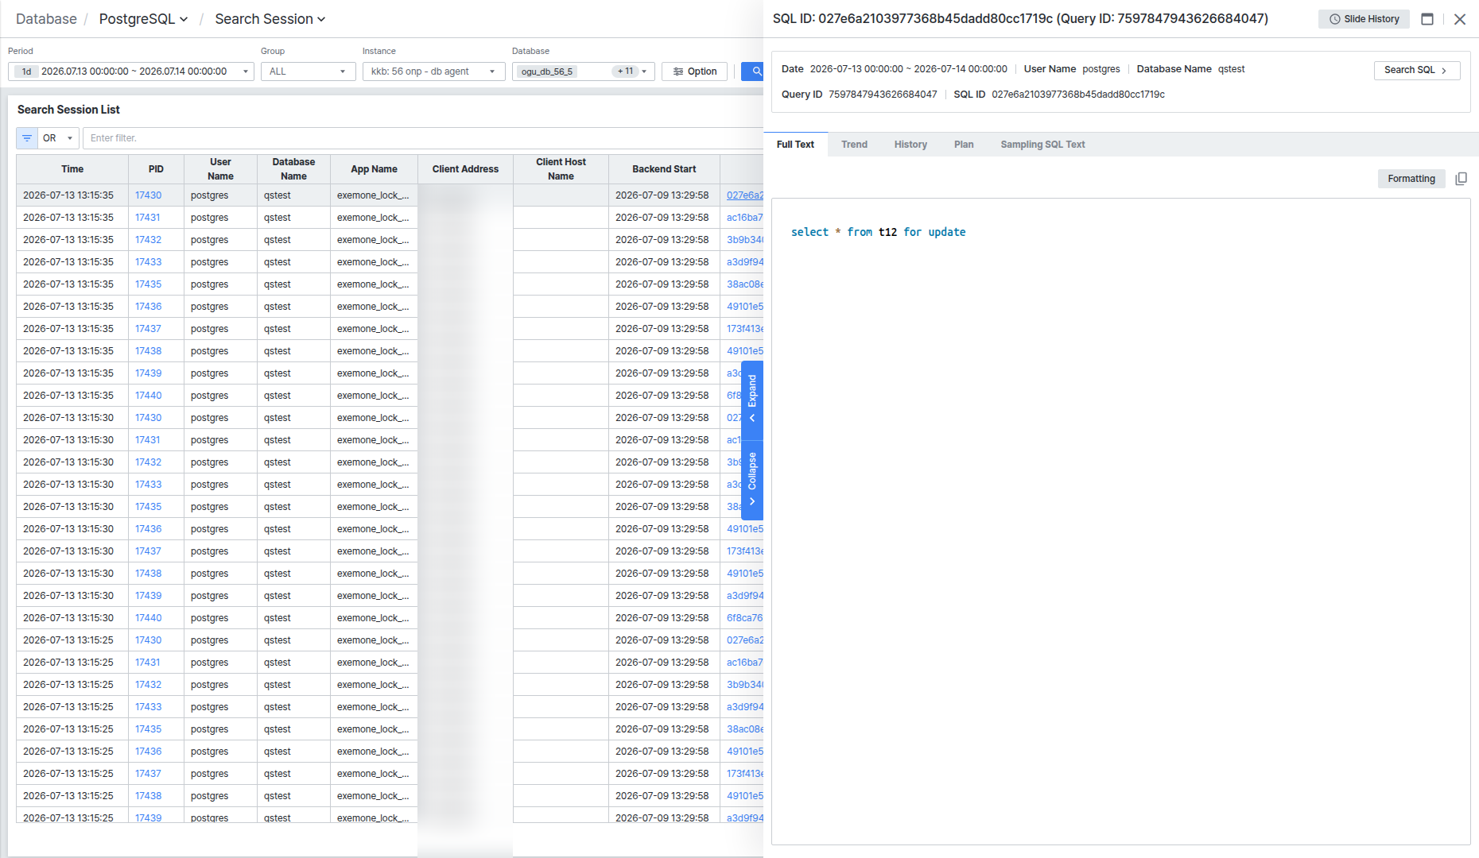1479x858 pixels.
Task: Open PID 17431 in the 13:15:35 row
Action: 147,218
